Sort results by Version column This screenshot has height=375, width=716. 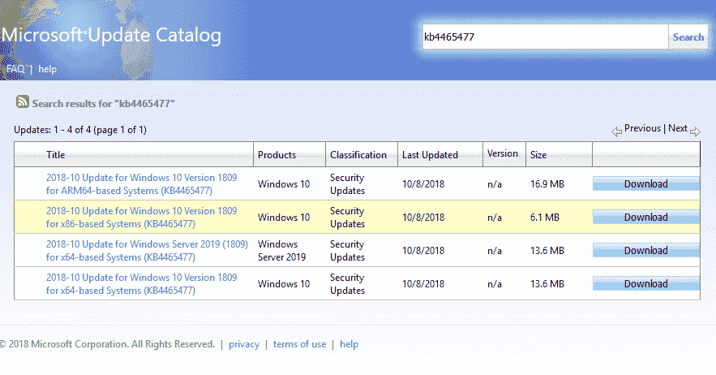click(502, 153)
